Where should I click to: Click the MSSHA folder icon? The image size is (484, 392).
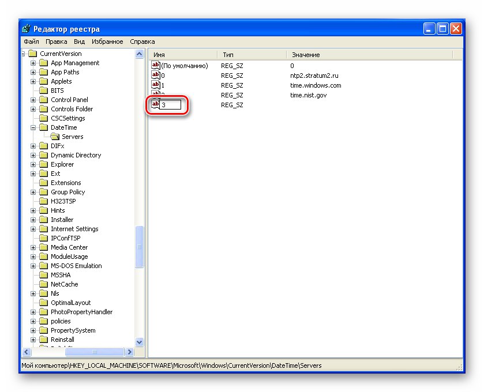43,275
